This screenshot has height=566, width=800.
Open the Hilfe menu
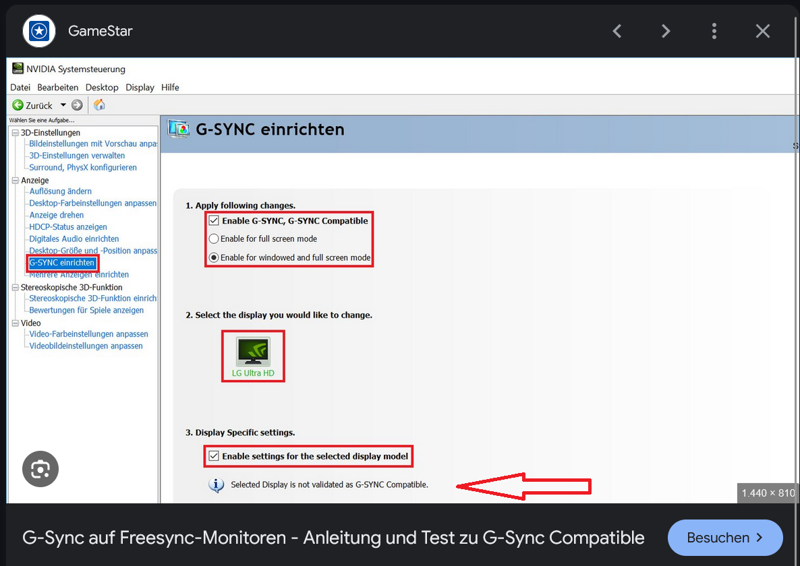pyautogui.click(x=170, y=87)
